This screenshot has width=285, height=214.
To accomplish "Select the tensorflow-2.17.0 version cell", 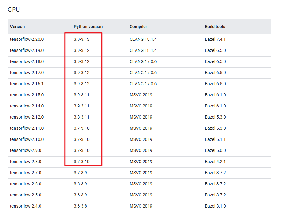I will point(27,73).
